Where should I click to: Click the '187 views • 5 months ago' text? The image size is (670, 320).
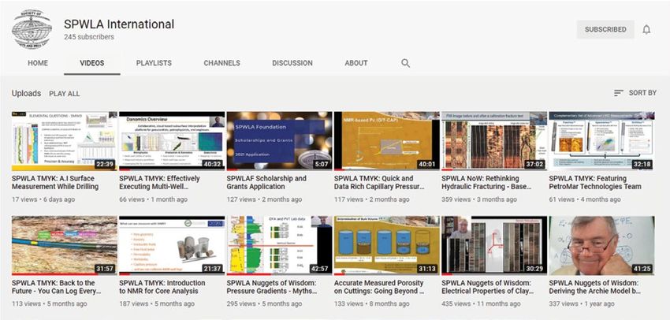(x=157, y=303)
